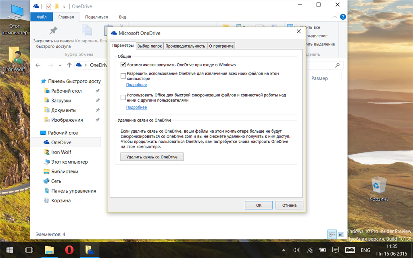
Task: Open recent locations dropdown arrow
Action: click(x=60, y=65)
